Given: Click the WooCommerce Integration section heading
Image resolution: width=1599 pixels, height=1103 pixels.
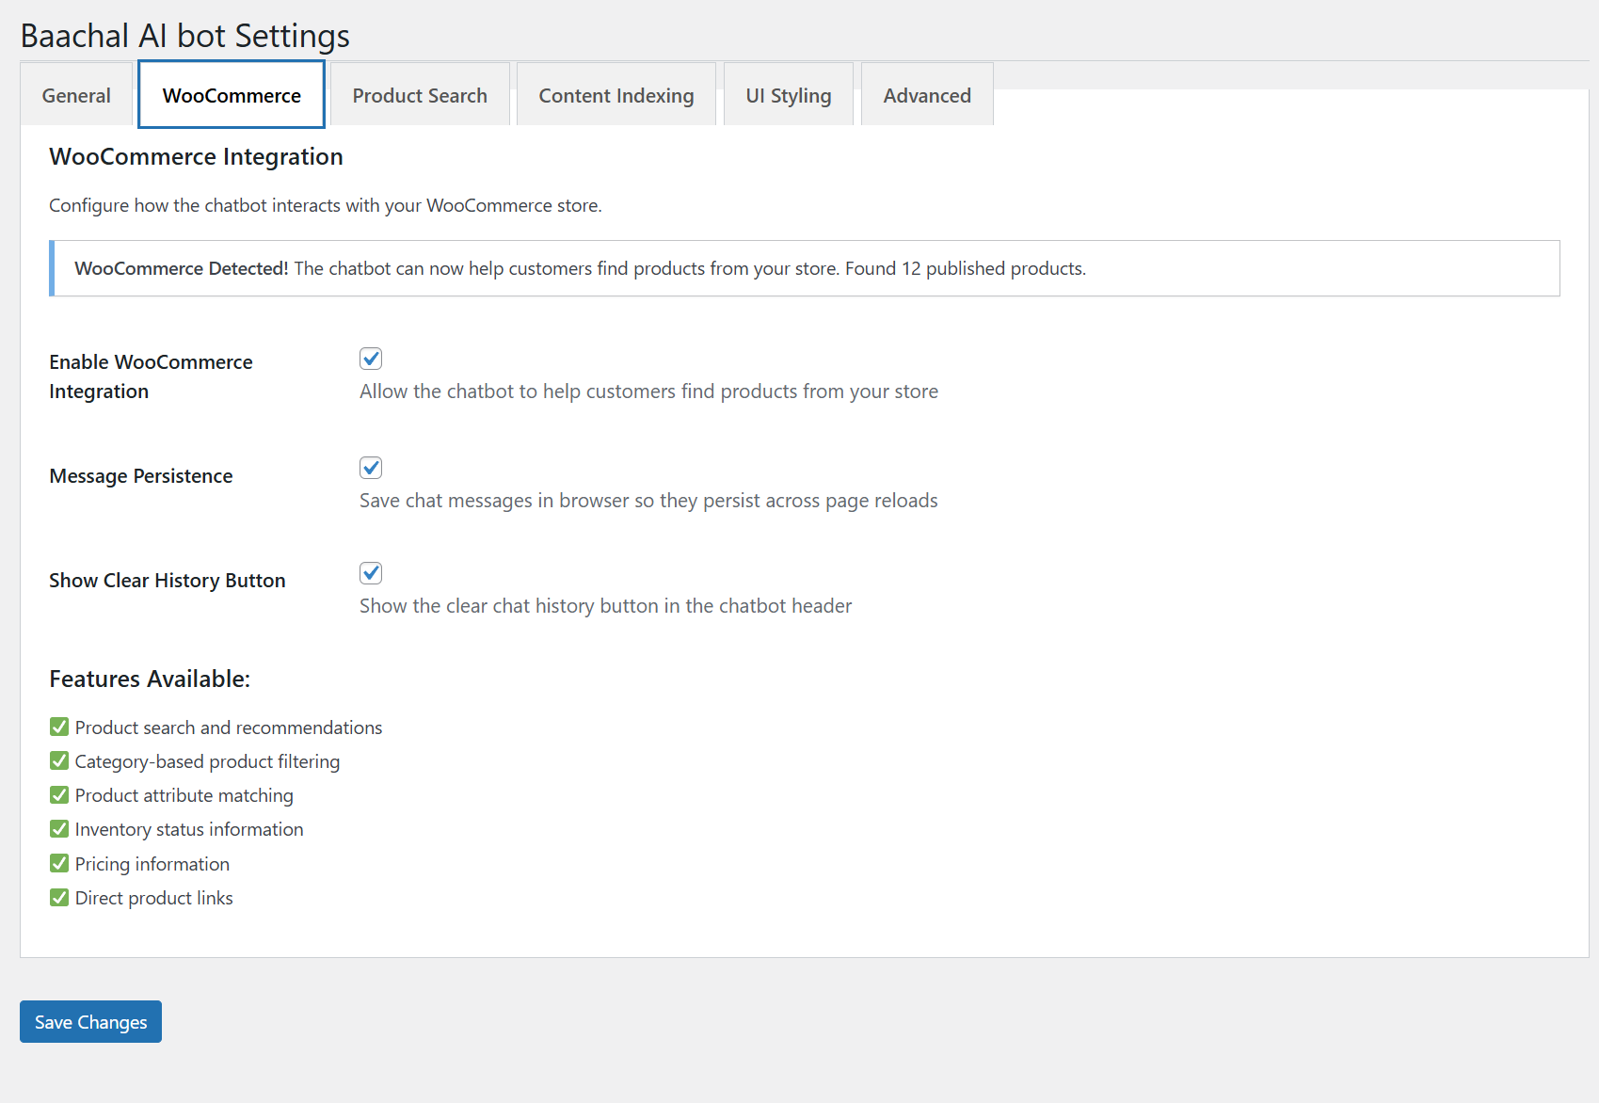Looking at the screenshot, I should pos(196,156).
